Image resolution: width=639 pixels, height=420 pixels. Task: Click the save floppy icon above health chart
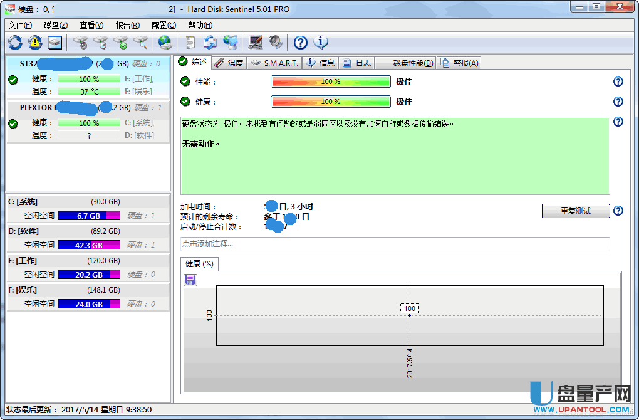click(190, 280)
